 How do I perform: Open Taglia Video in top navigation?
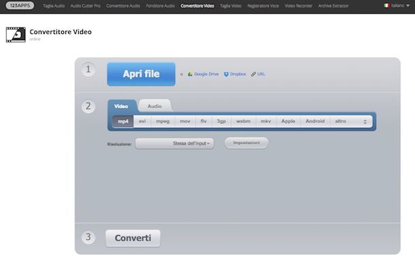tap(231, 6)
